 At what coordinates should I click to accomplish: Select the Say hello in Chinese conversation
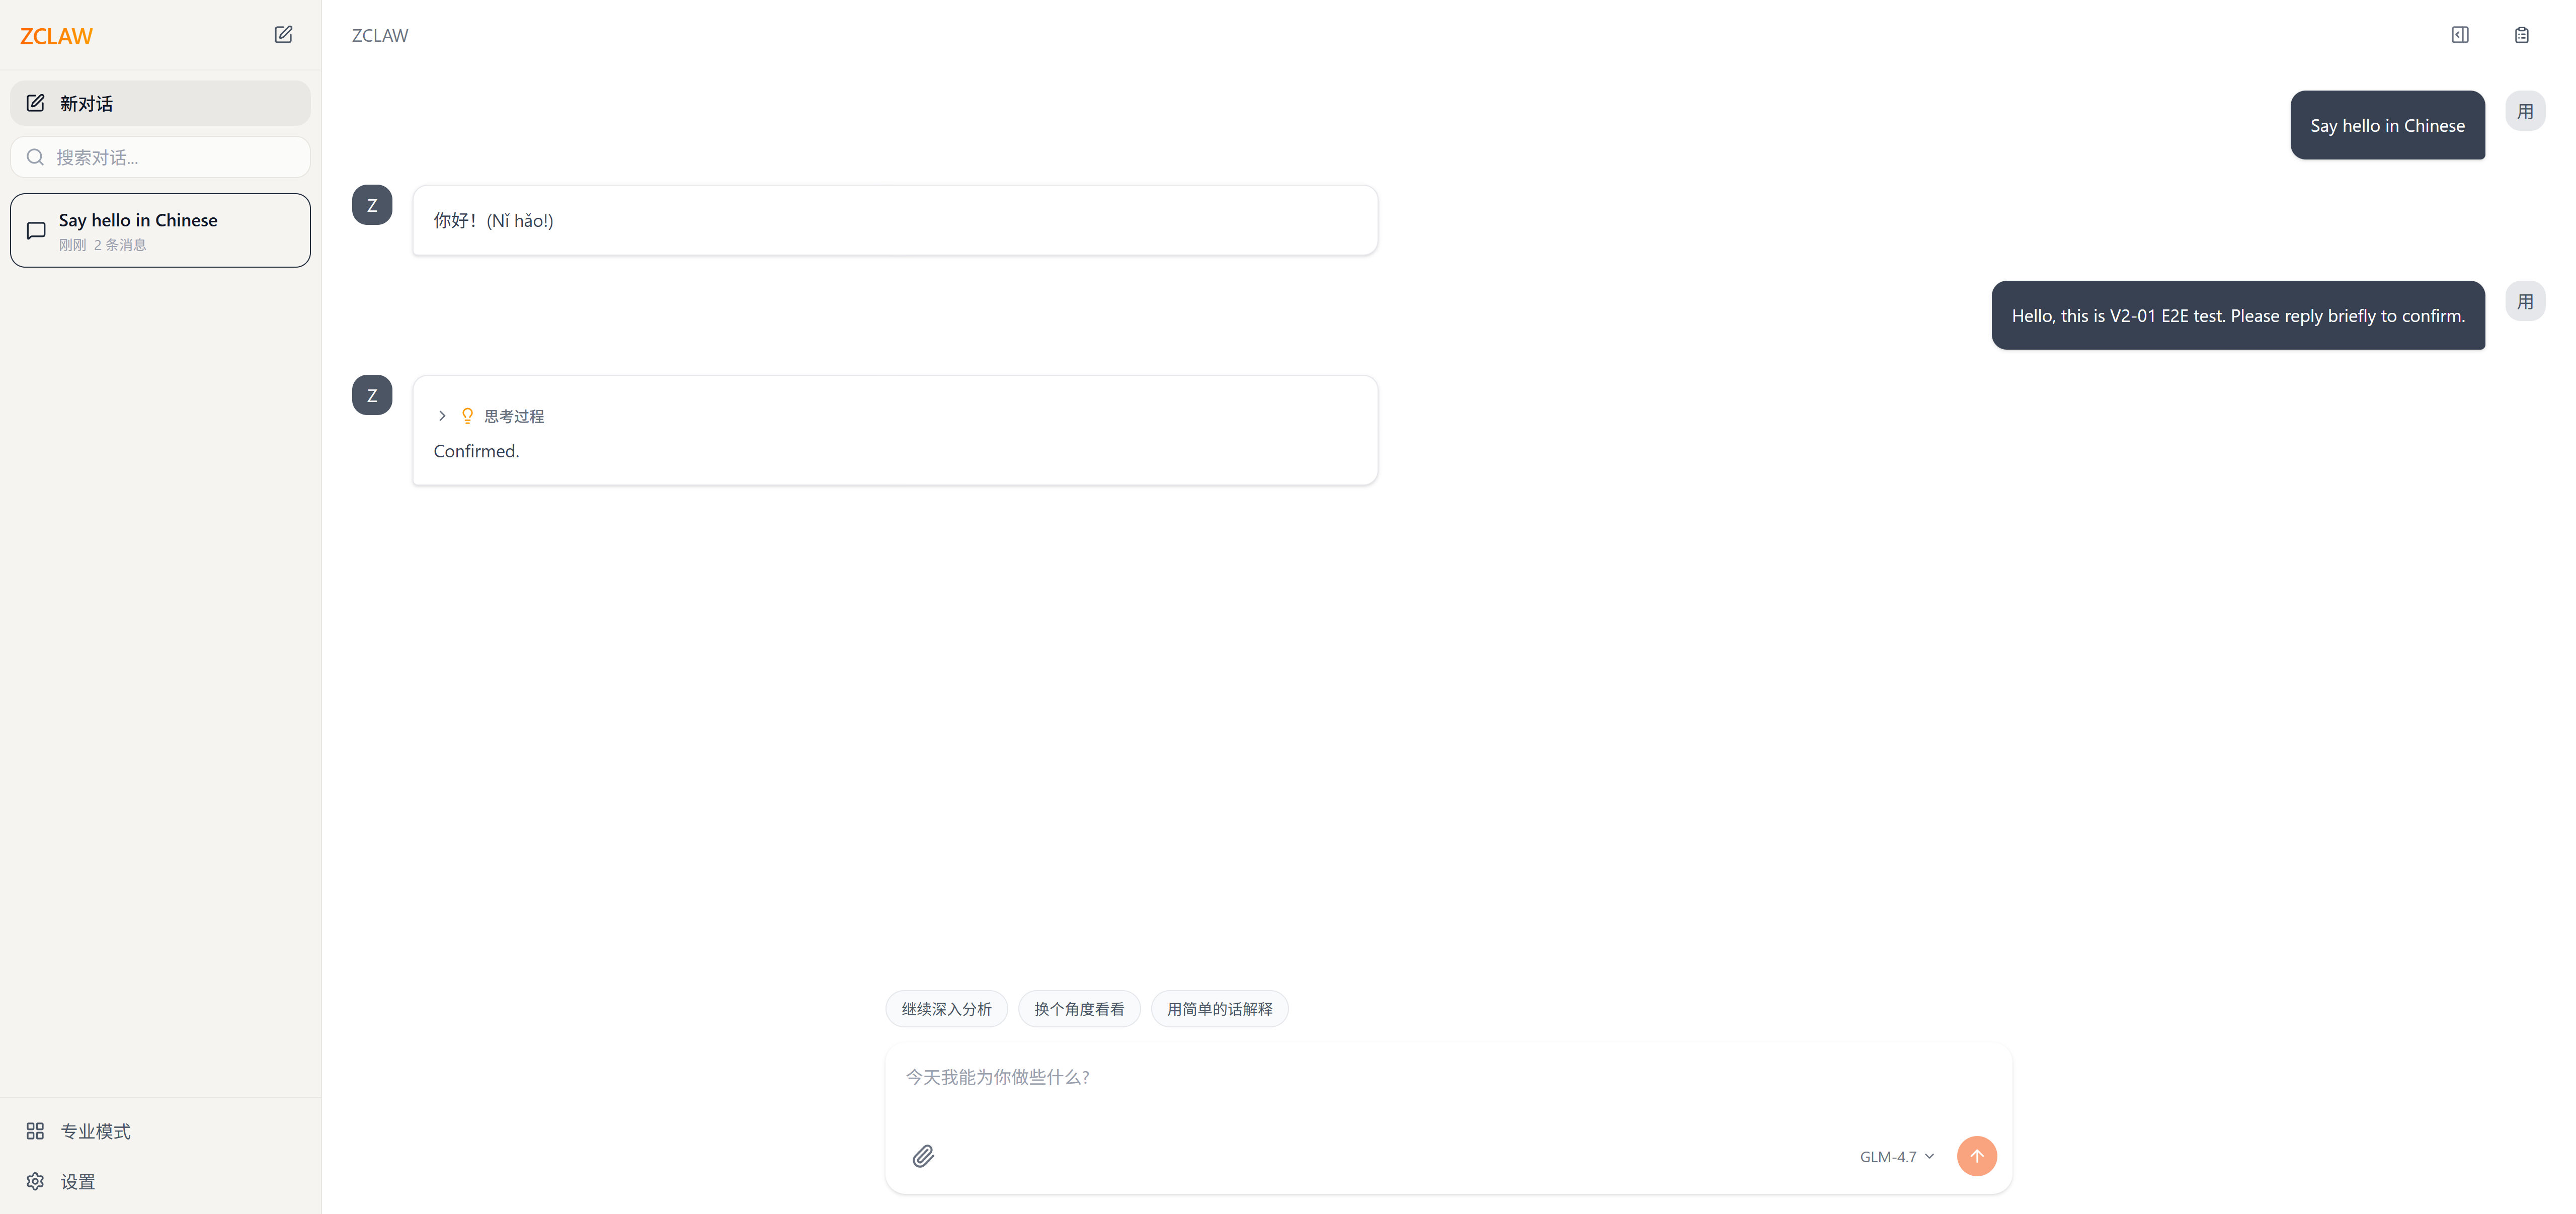click(x=160, y=230)
